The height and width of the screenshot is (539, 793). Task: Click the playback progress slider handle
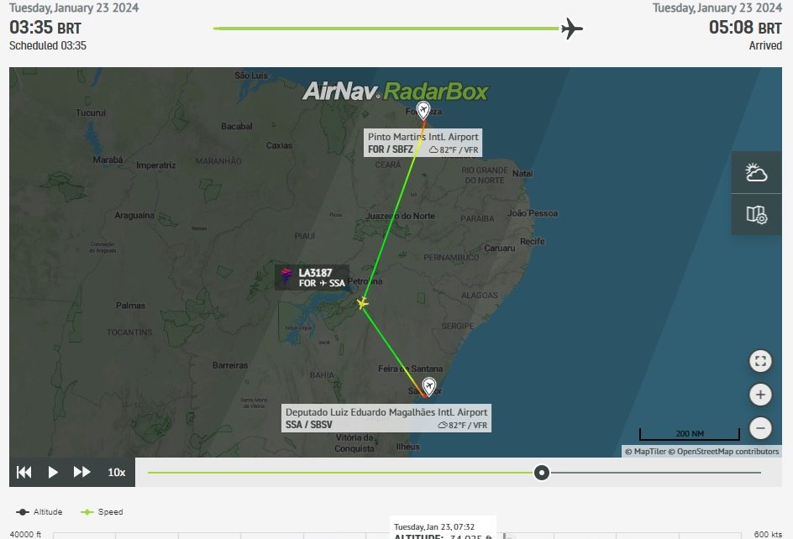pyautogui.click(x=542, y=473)
